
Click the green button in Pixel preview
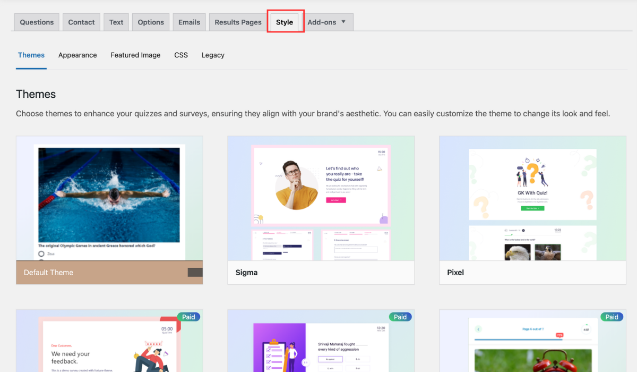point(532,208)
